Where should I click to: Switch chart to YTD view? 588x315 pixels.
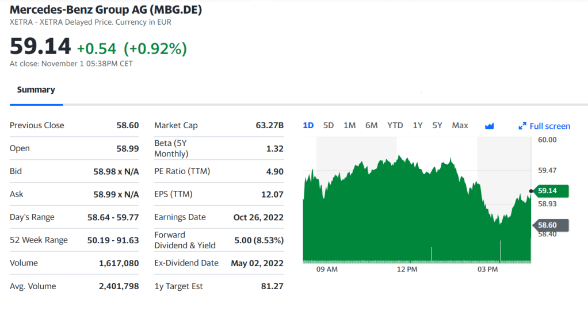click(395, 125)
